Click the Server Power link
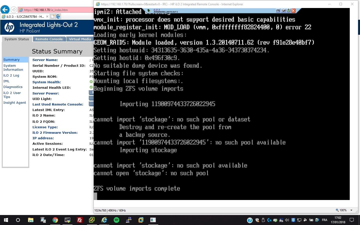This screenshot has height=225, width=360. pos(46,93)
